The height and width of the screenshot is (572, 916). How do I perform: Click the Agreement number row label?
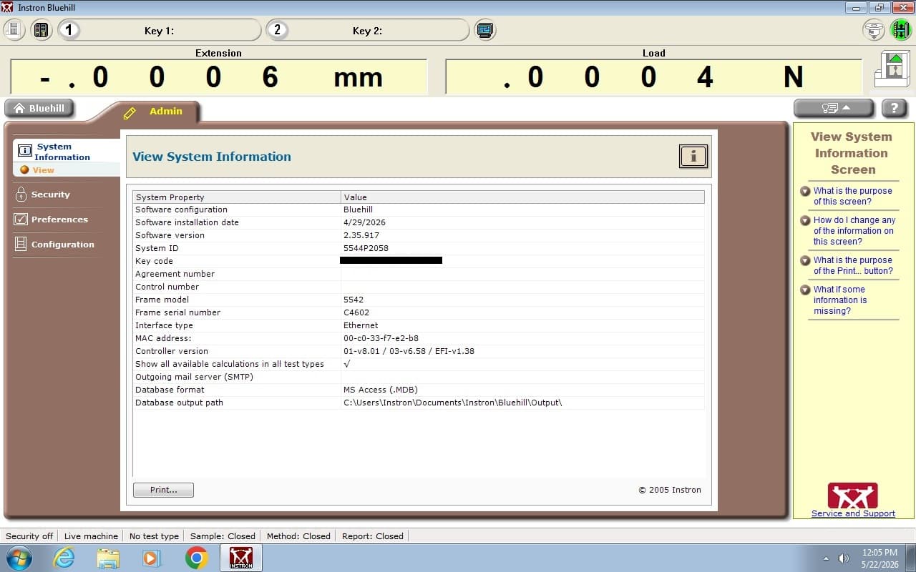click(x=175, y=274)
